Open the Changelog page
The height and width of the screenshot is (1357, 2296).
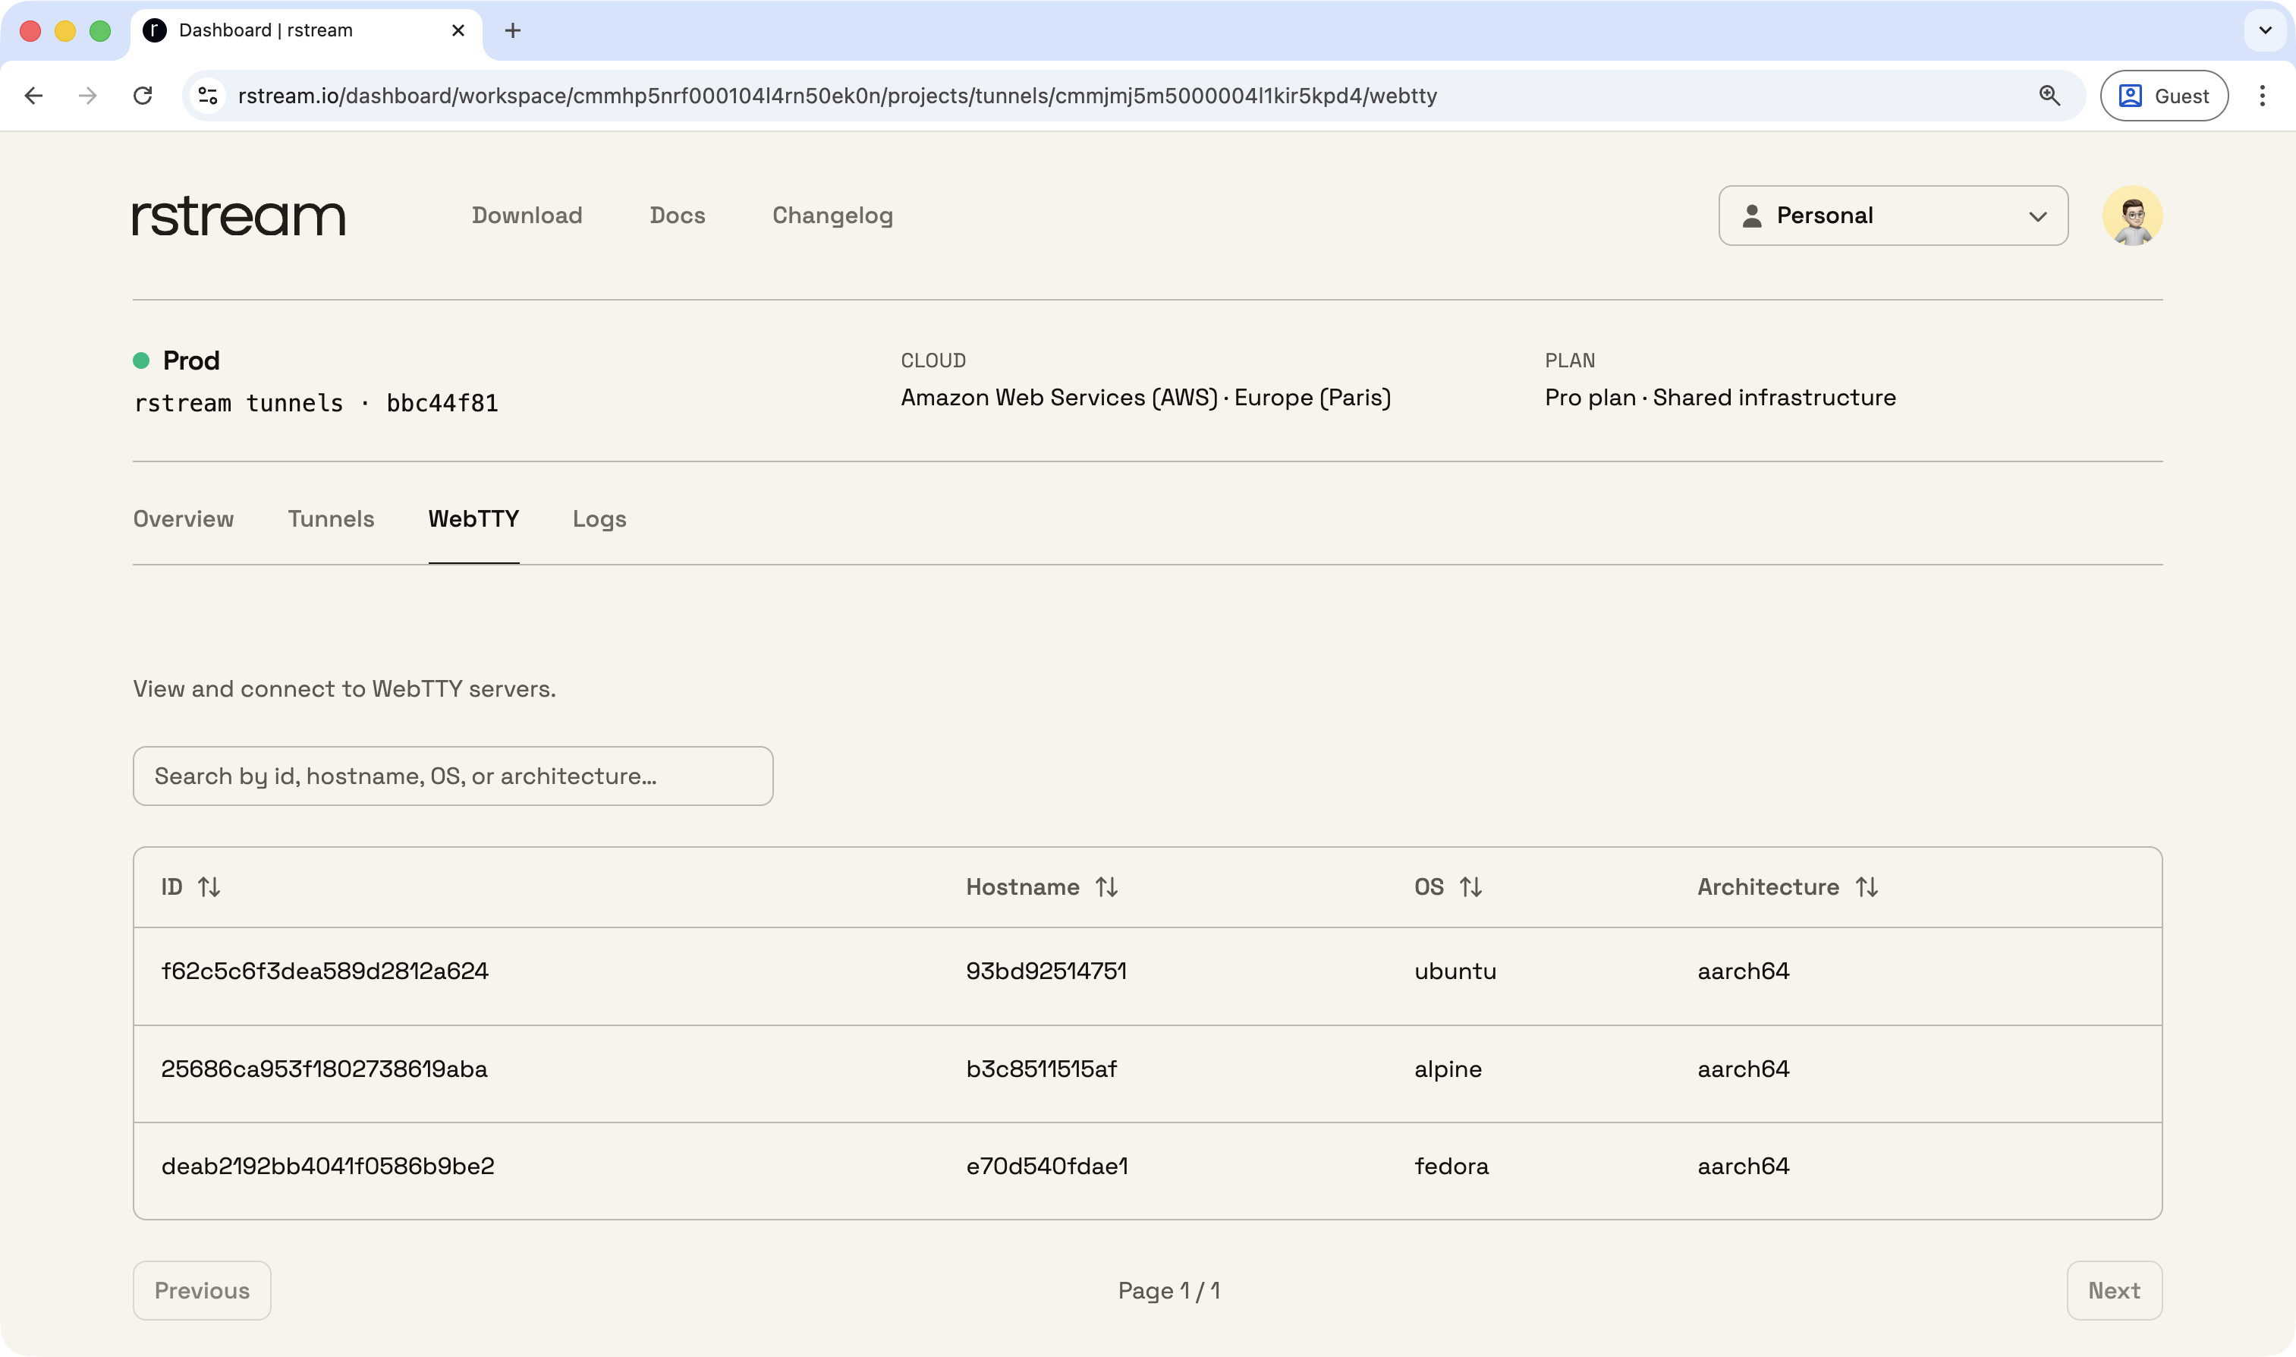[832, 216]
